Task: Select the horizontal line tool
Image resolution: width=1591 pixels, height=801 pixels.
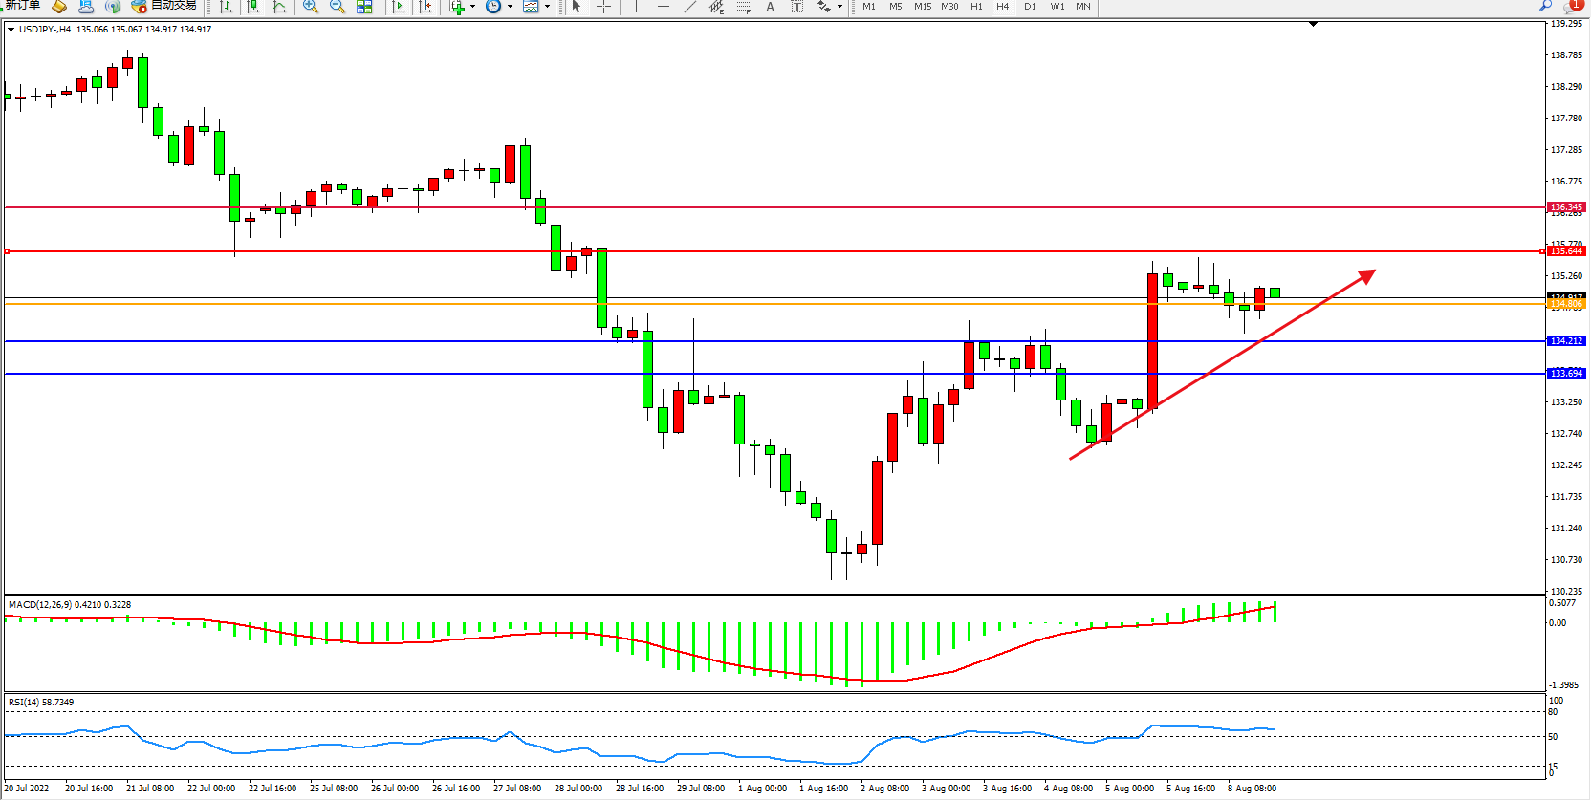Action: coord(664,7)
